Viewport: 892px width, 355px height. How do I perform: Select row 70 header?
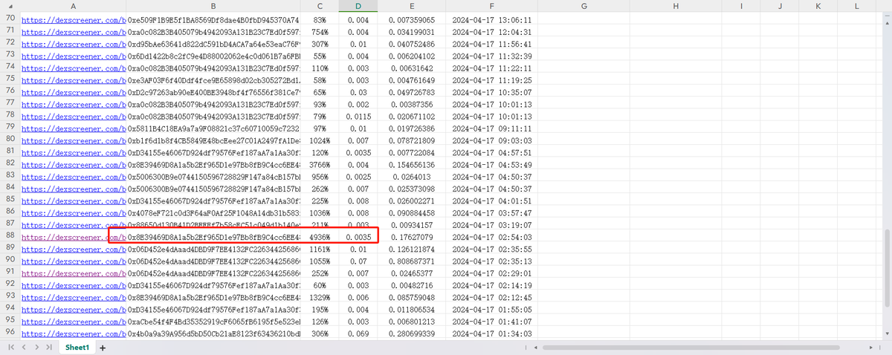pos(10,18)
